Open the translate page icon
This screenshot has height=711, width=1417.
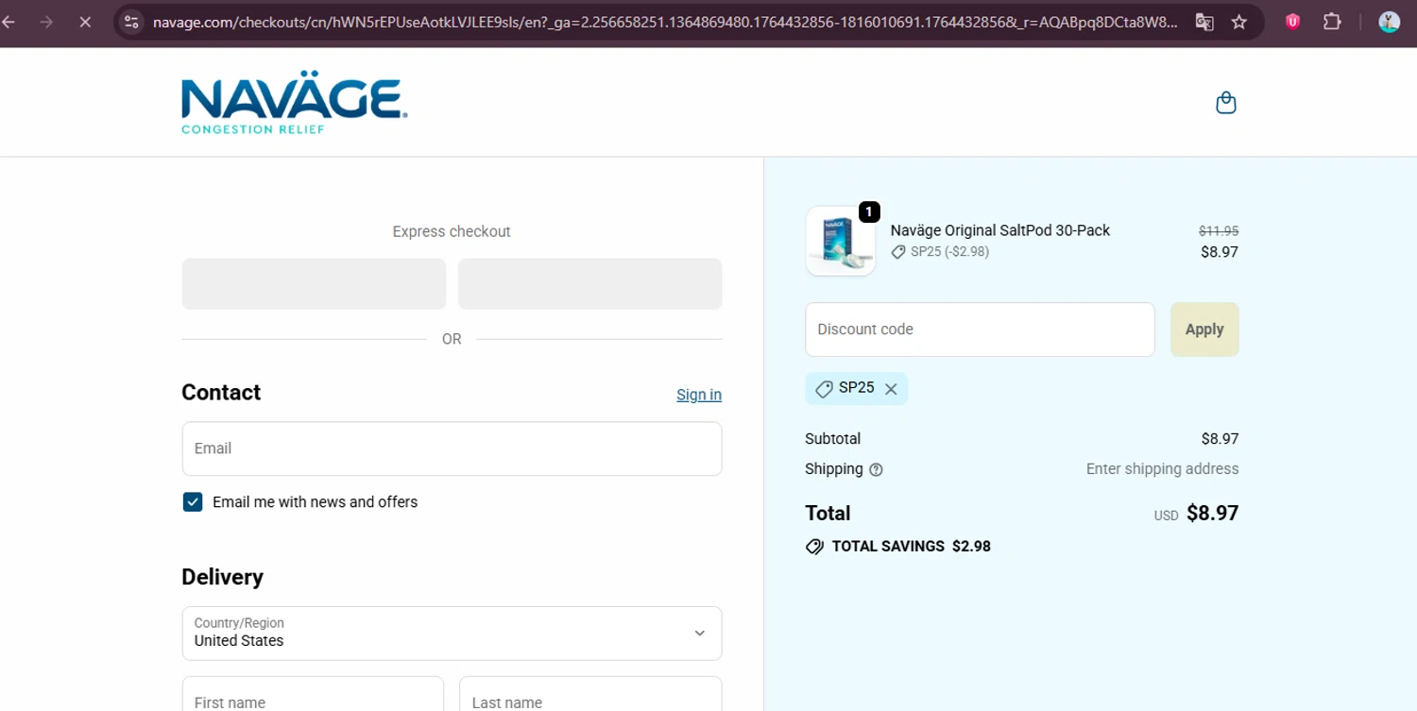pos(1204,22)
